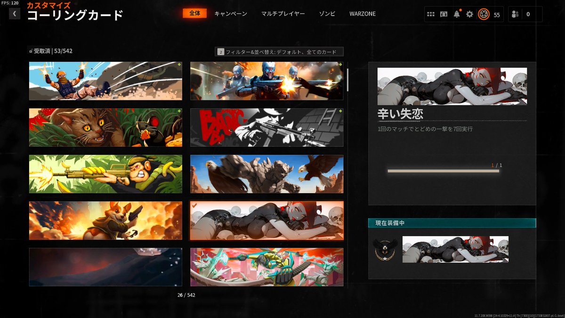Select the black-and-white BANG gangster card

coord(267,127)
